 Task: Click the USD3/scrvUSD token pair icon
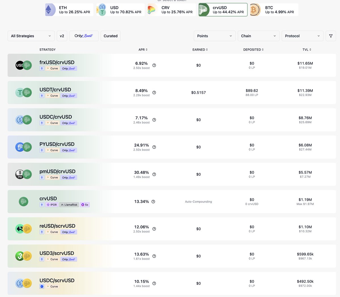[23, 256]
